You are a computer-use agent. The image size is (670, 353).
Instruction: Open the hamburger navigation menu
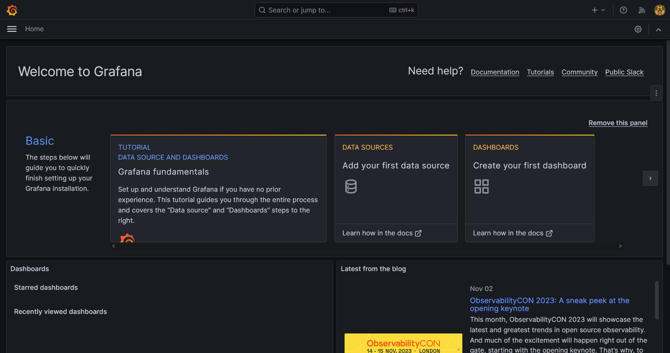(x=12, y=29)
